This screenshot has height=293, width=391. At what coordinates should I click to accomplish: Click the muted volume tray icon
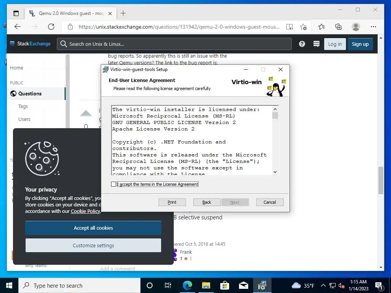[342, 285]
